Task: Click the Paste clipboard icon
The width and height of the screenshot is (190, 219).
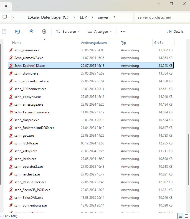Action: 4,31
